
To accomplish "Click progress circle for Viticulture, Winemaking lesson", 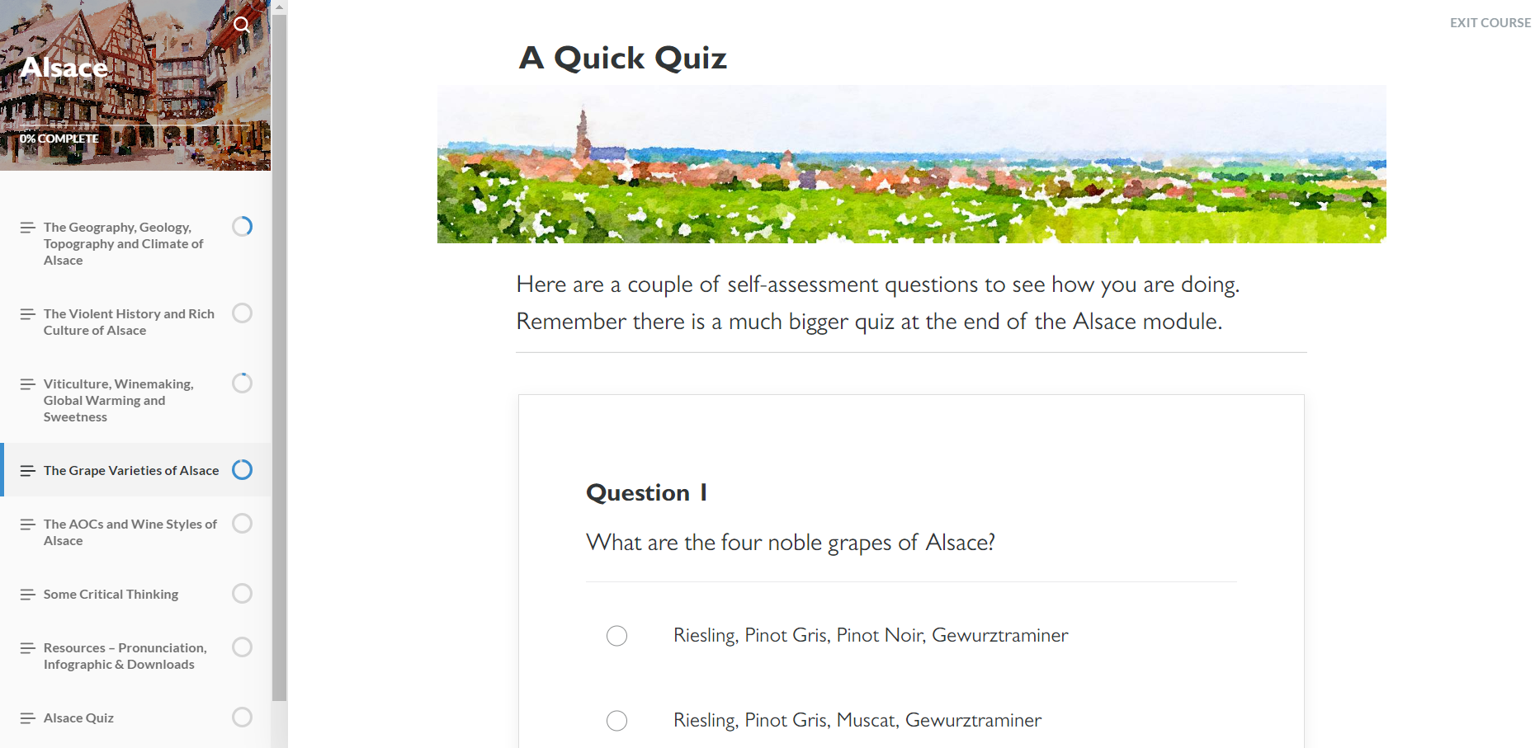I will coord(242,383).
